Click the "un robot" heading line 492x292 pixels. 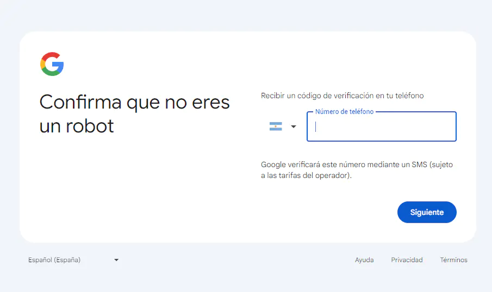(x=77, y=126)
